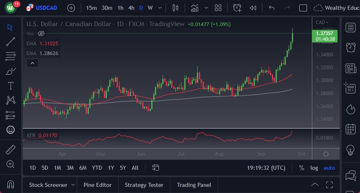
Task: Collapse the indicator legend chevron
Action: coord(32,63)
